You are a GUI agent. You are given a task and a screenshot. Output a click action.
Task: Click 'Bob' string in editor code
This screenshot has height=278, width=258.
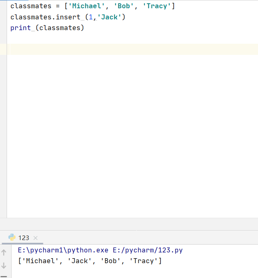124,6
